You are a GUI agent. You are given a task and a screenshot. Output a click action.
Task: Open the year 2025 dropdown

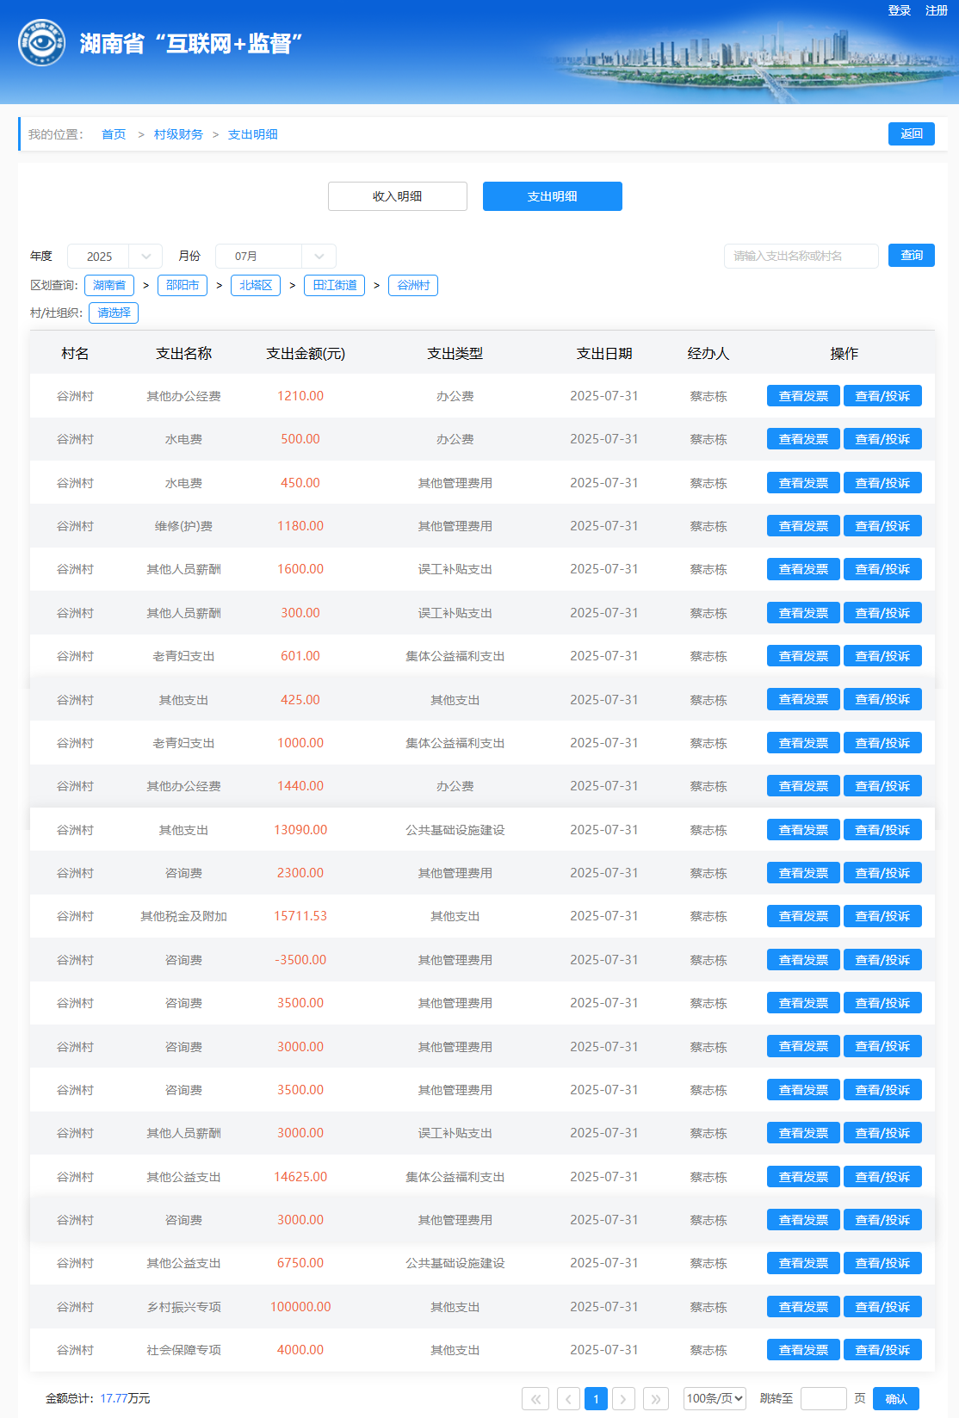click(114, 257)
